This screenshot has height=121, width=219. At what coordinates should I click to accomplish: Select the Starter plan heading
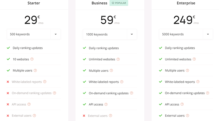point(34,3)
